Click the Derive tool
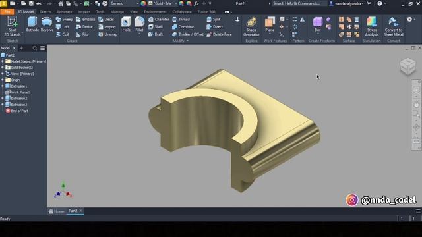 pyautogui.click(x=84, y=27)
